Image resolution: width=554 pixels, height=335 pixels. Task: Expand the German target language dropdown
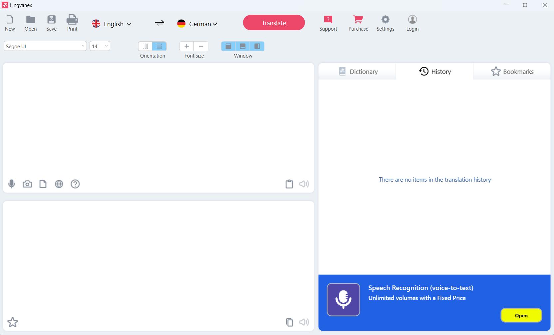(197, 24)
